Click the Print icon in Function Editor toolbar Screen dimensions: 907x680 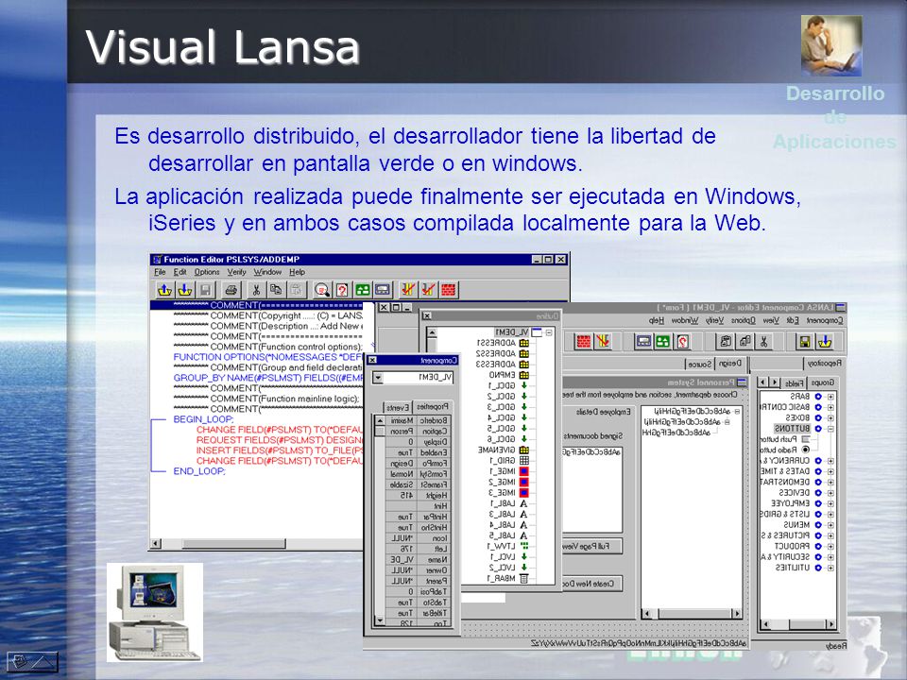point(231,290)
